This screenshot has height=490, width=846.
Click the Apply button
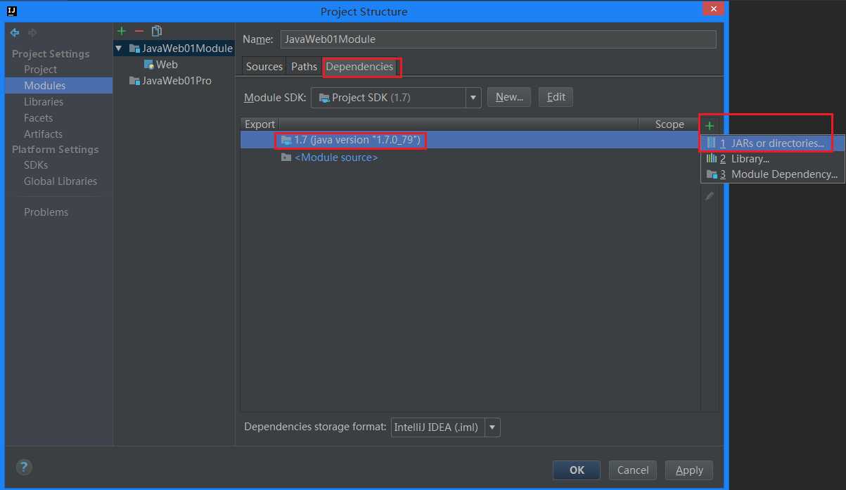pyautogui.click(x=689, y=470)
